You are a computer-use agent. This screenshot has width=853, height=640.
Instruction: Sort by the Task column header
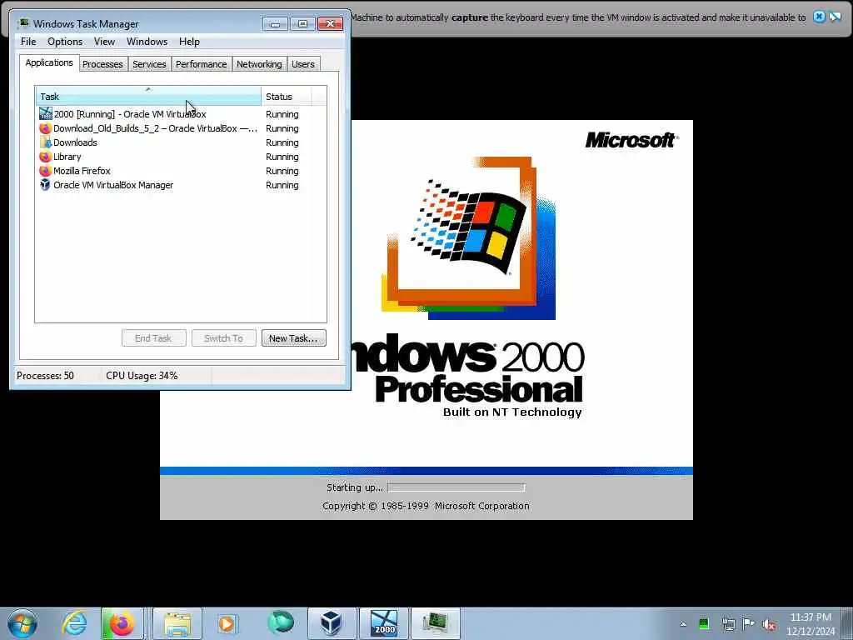(x=148, y=97)
